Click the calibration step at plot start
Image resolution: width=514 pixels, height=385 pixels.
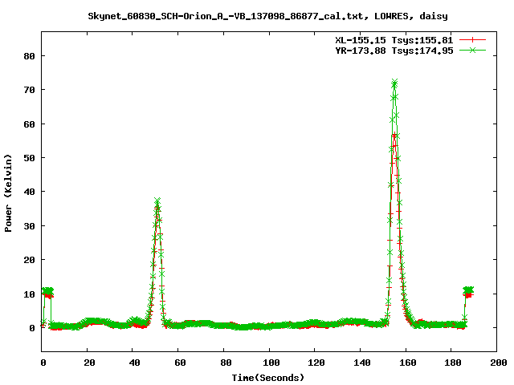(x=47, y=291)
